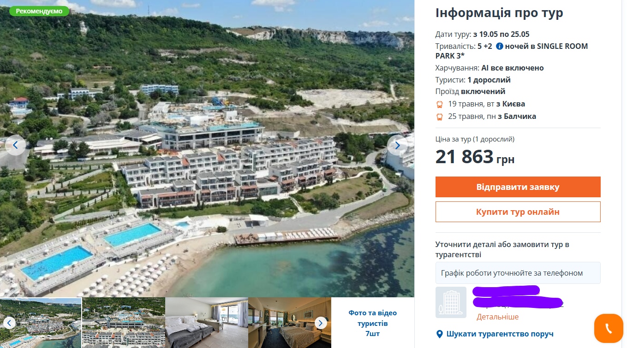Image resolution: width=627 pixels, height=348 pixels.
Task: Select the twin beds room thumbnail
Action: tap(206, 323)
